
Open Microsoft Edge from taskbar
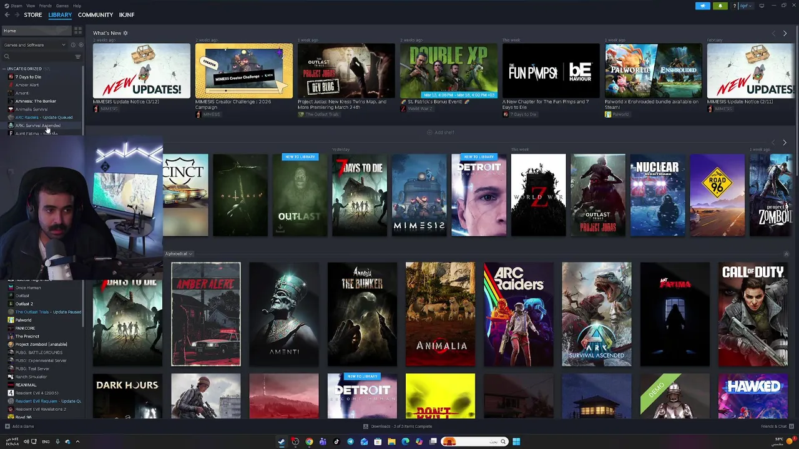click(x=405, y=442)
